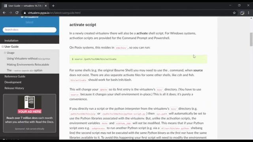
Task: Open the Chrome three-dot menu
Action: point(249,13)
